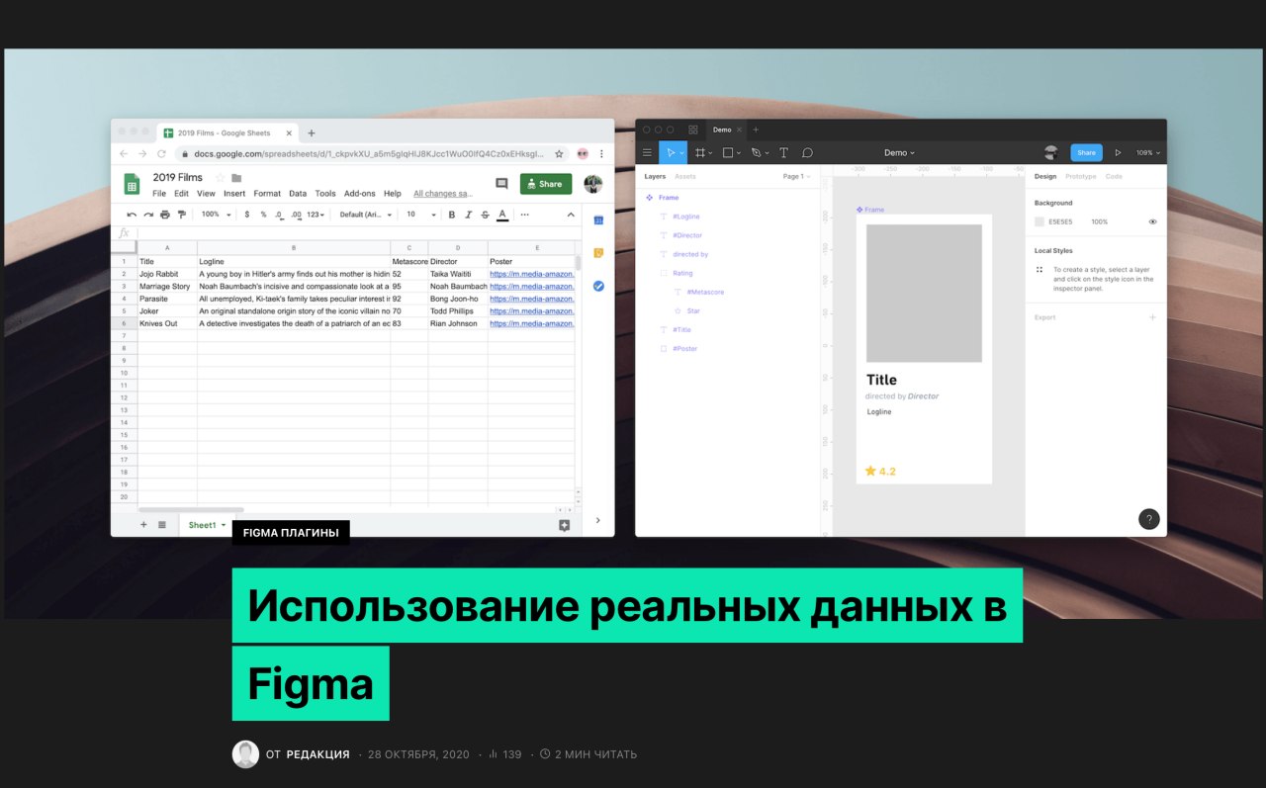The height and width of the screenshot is (788, 1266).
Task: Open the Add-ons menu in Sheets
Action: point(360,194)
